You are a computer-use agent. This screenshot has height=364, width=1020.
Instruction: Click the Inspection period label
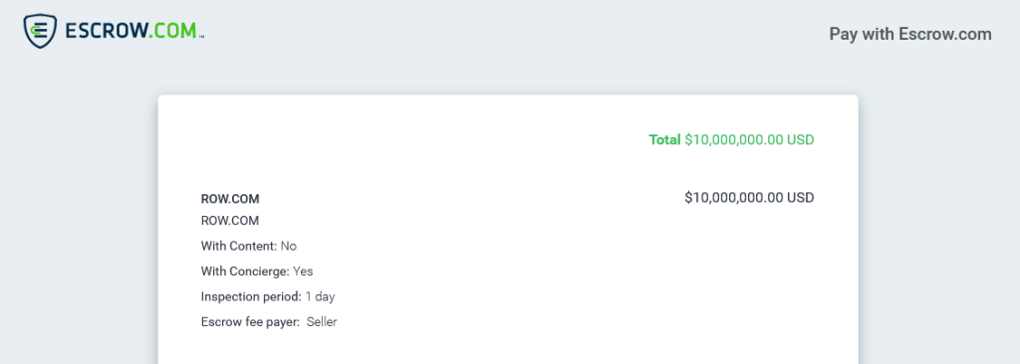point(251,296)
